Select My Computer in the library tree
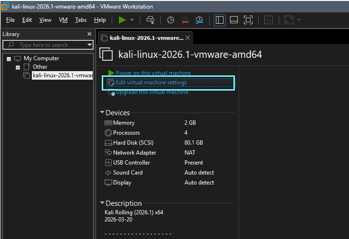 pos(41,58)
